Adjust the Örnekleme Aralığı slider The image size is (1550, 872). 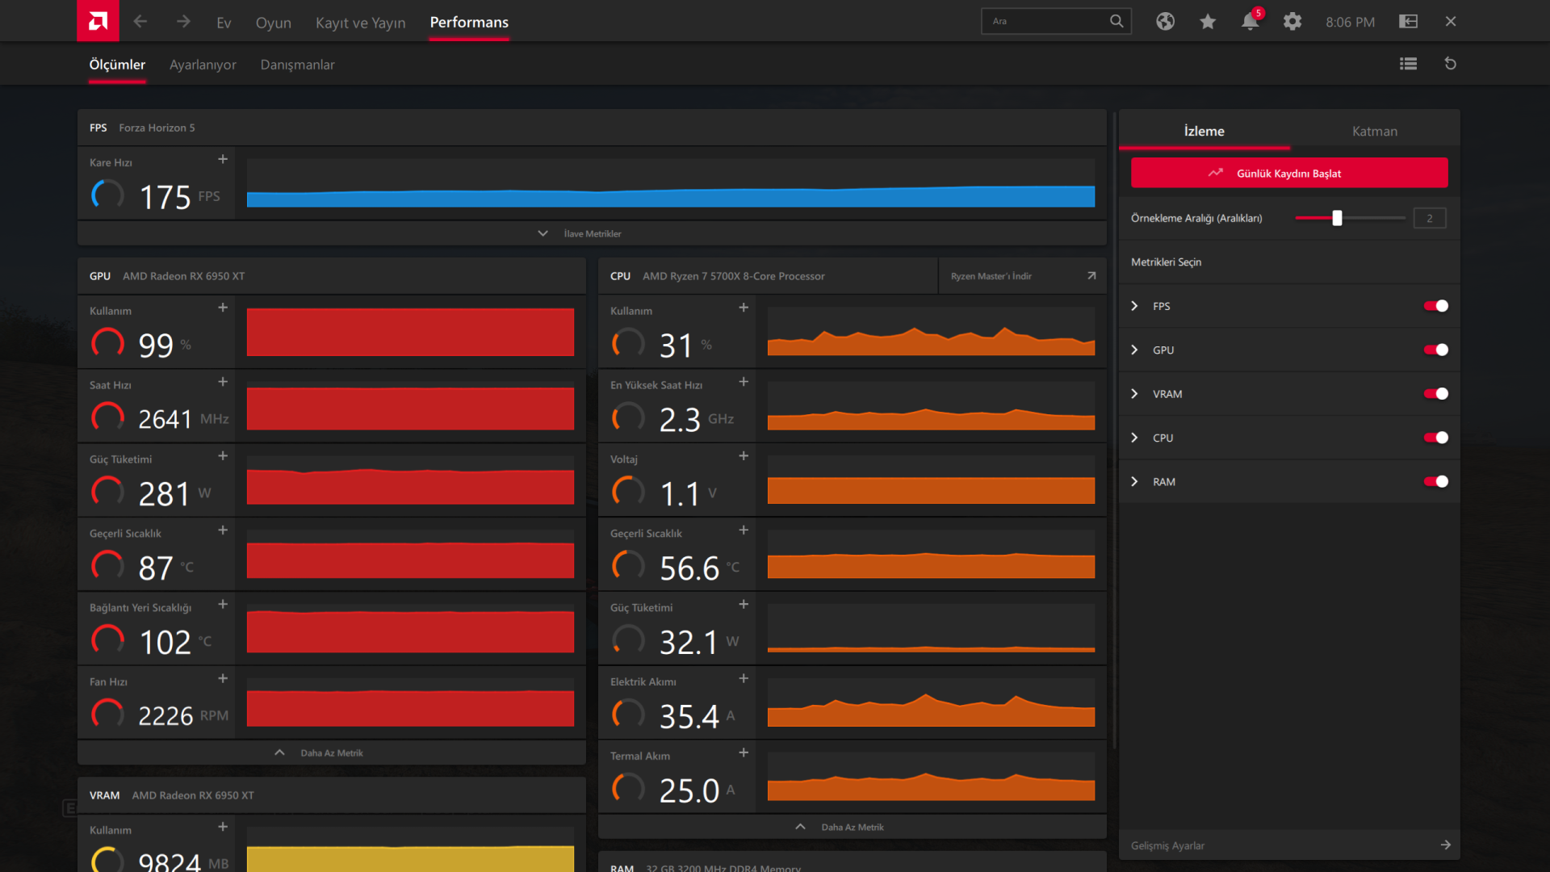[x=1337, y=218]
